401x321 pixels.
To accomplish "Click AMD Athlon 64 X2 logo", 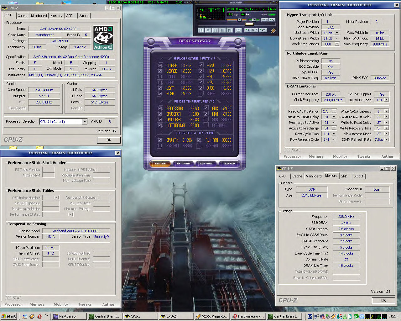I will pyautogui.click(x=103, y=38).
